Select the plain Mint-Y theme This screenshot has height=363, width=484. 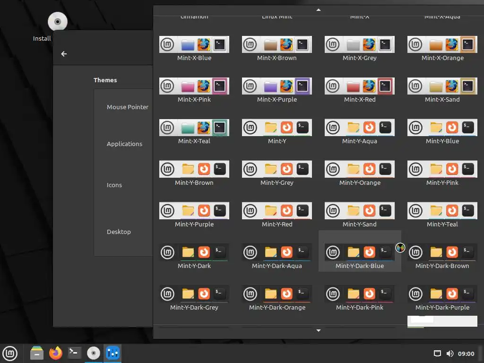coord(277,128)
